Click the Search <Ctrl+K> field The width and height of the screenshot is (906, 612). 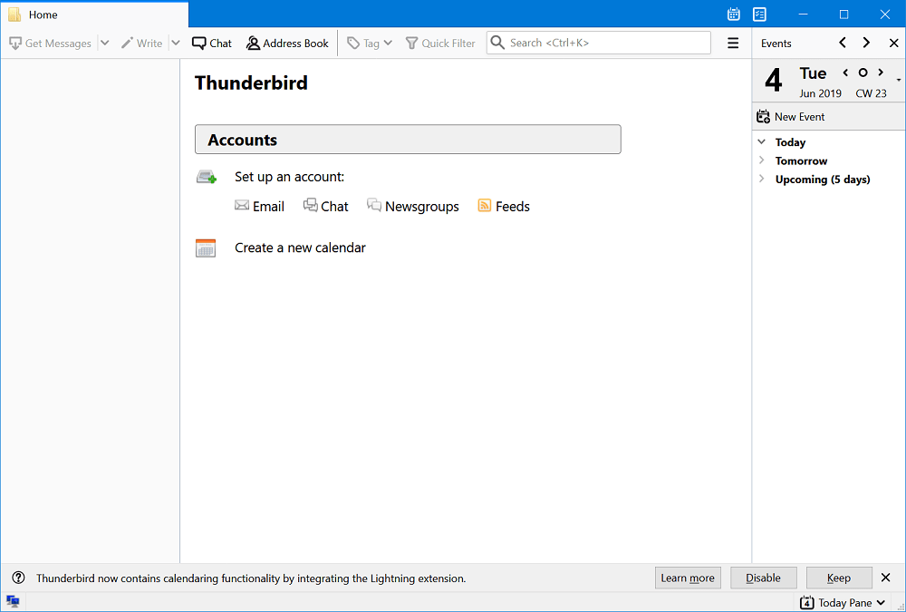click(x=599, y=43)
